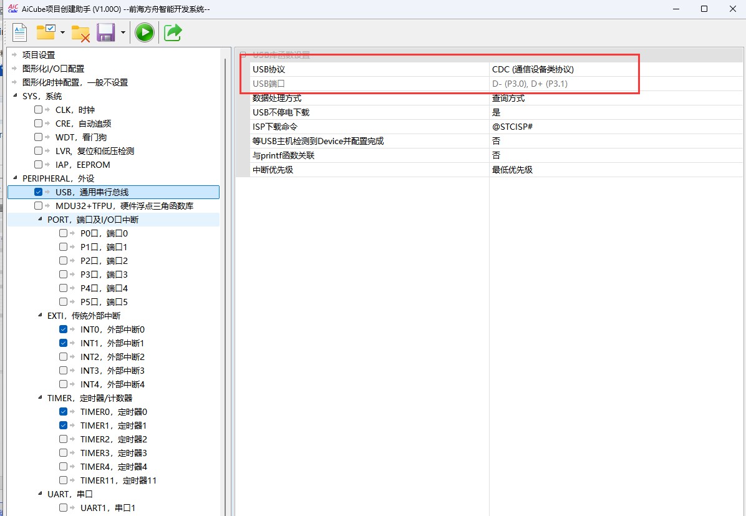Viewport: 746px width, 516px height.
Task: Uncheck the INT0，外部中断0 checkbox
Action: coord(63,329)
